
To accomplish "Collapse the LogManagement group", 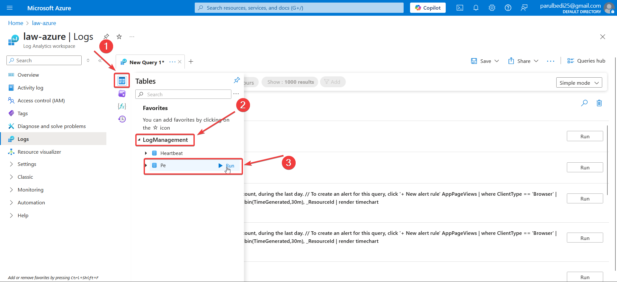I will tap(139, 140).
